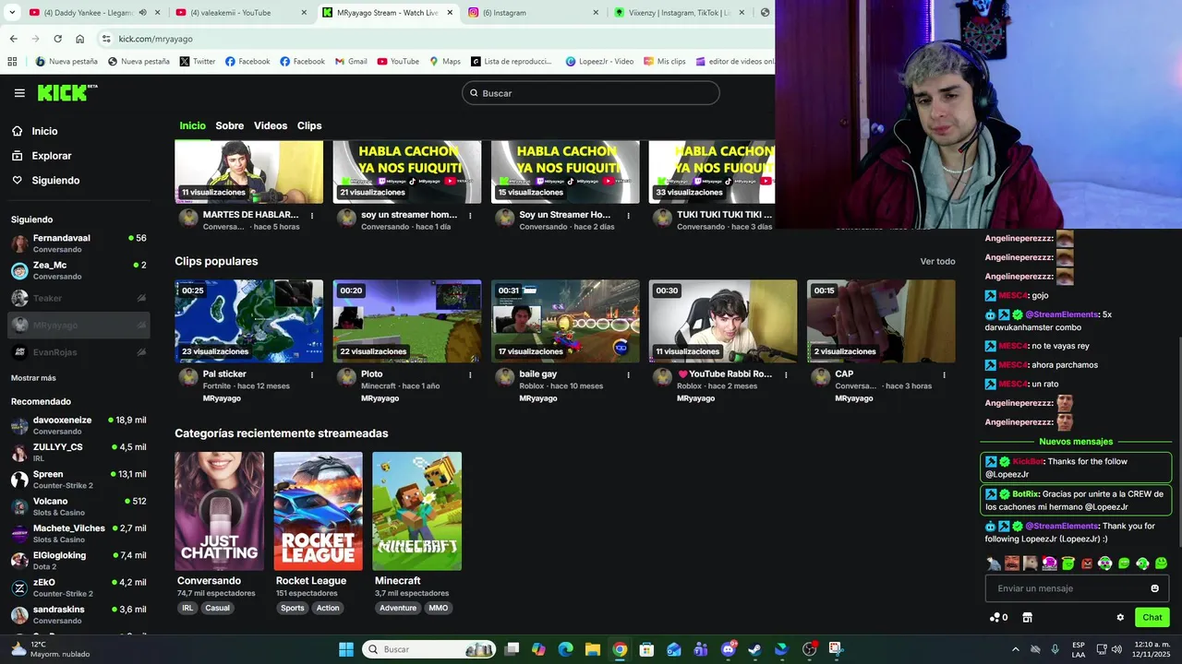Viewport: 1182px width, 664px height.
Task: Open Fernandavaal channel in Siguiendo list
Action: click(x=78, y=243)
